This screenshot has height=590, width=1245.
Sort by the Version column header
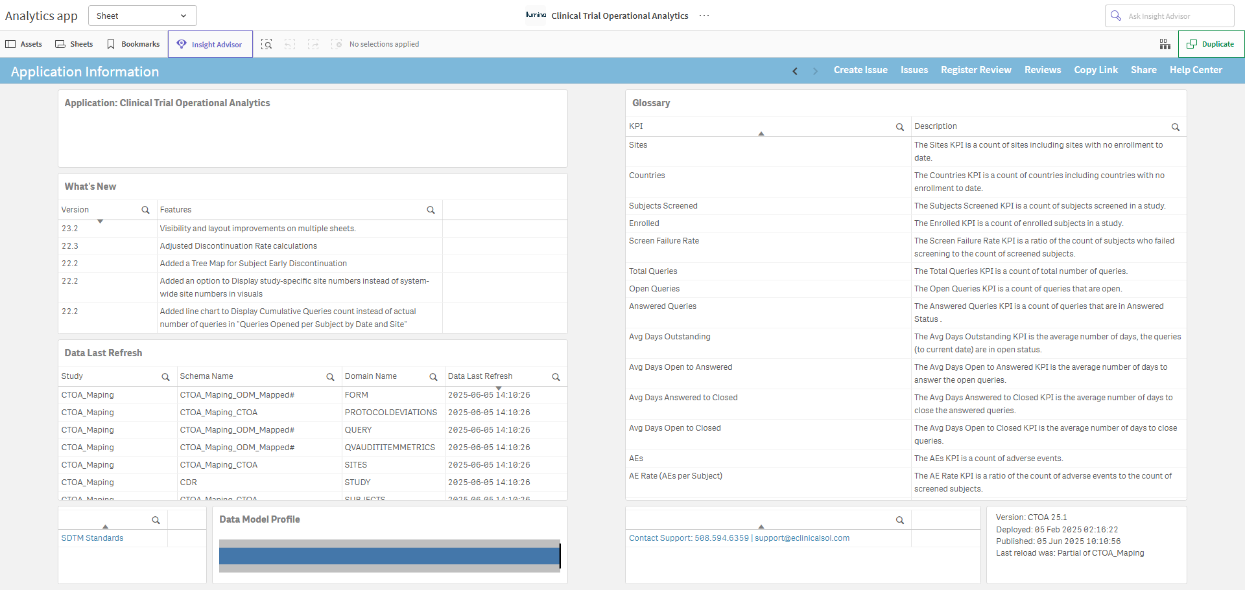coord(75,210)
